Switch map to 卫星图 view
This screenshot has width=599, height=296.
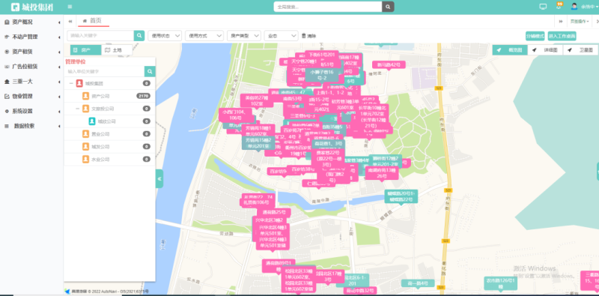(580, 50)
